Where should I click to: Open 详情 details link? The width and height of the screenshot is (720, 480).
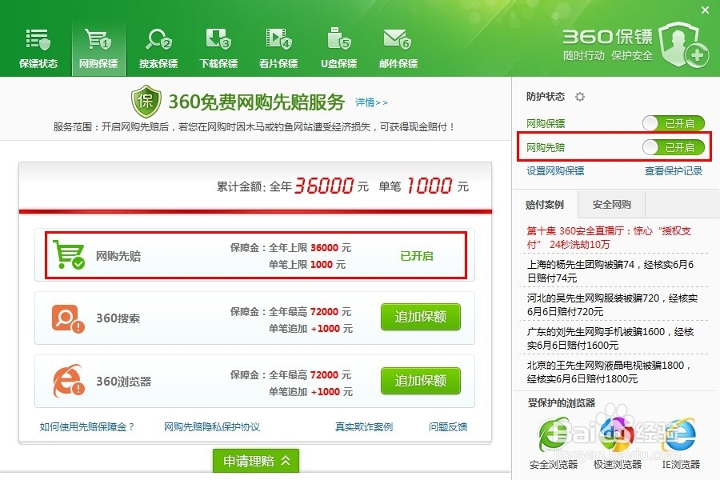371,102
